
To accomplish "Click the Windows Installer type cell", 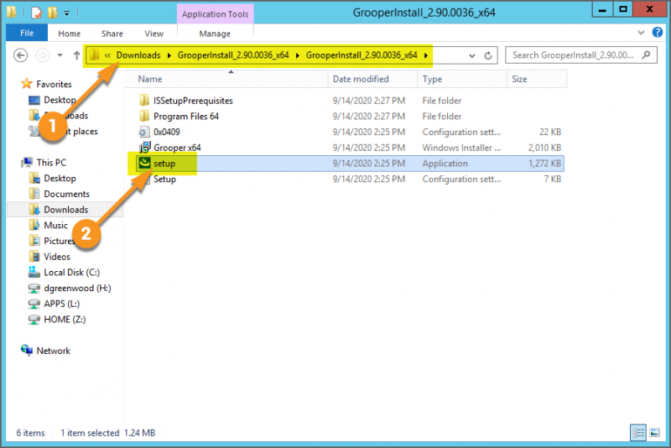I will tap(461, 148).
